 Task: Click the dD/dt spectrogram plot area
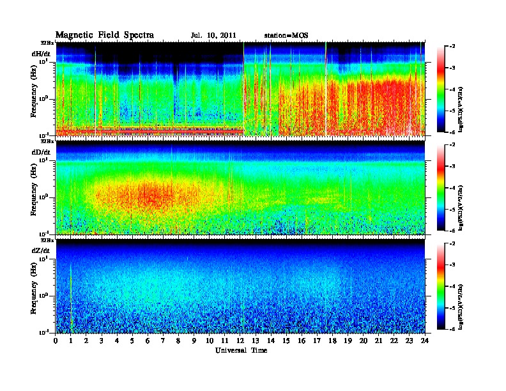coord(240,187)
